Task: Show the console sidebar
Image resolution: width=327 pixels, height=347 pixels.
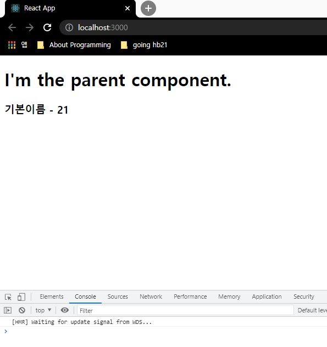Action: pos(8,310)
